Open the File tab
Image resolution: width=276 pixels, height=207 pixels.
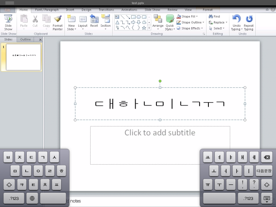pyautogui.click(x=7, y=10)
